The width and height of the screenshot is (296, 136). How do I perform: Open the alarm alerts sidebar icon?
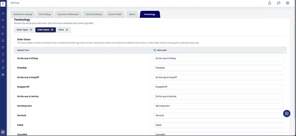tap(3, 54)
